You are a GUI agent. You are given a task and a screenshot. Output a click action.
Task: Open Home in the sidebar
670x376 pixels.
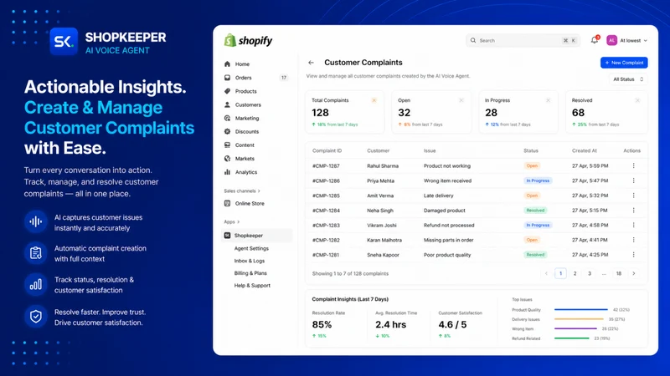click(242, 64)
